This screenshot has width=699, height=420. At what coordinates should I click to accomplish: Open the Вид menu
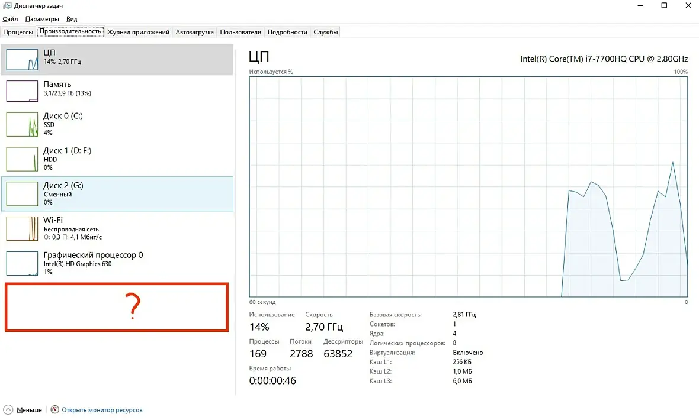tap(72, 19)
